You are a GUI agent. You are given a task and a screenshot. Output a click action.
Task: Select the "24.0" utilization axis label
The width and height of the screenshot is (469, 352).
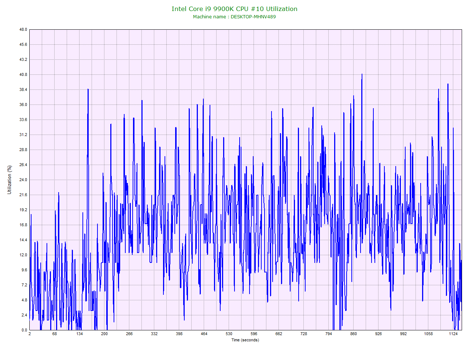(23, 180)
